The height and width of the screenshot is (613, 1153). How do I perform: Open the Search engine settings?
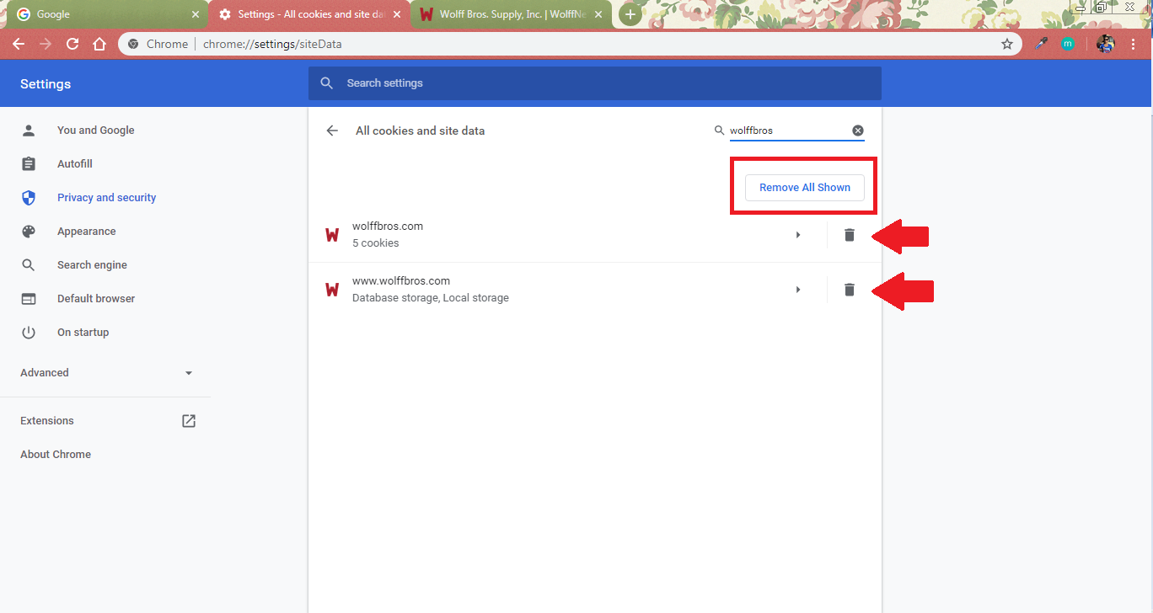[92, 265]
